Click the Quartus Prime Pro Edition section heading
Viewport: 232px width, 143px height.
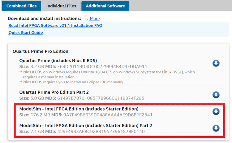pyautogui.click(x=41, y=51)
